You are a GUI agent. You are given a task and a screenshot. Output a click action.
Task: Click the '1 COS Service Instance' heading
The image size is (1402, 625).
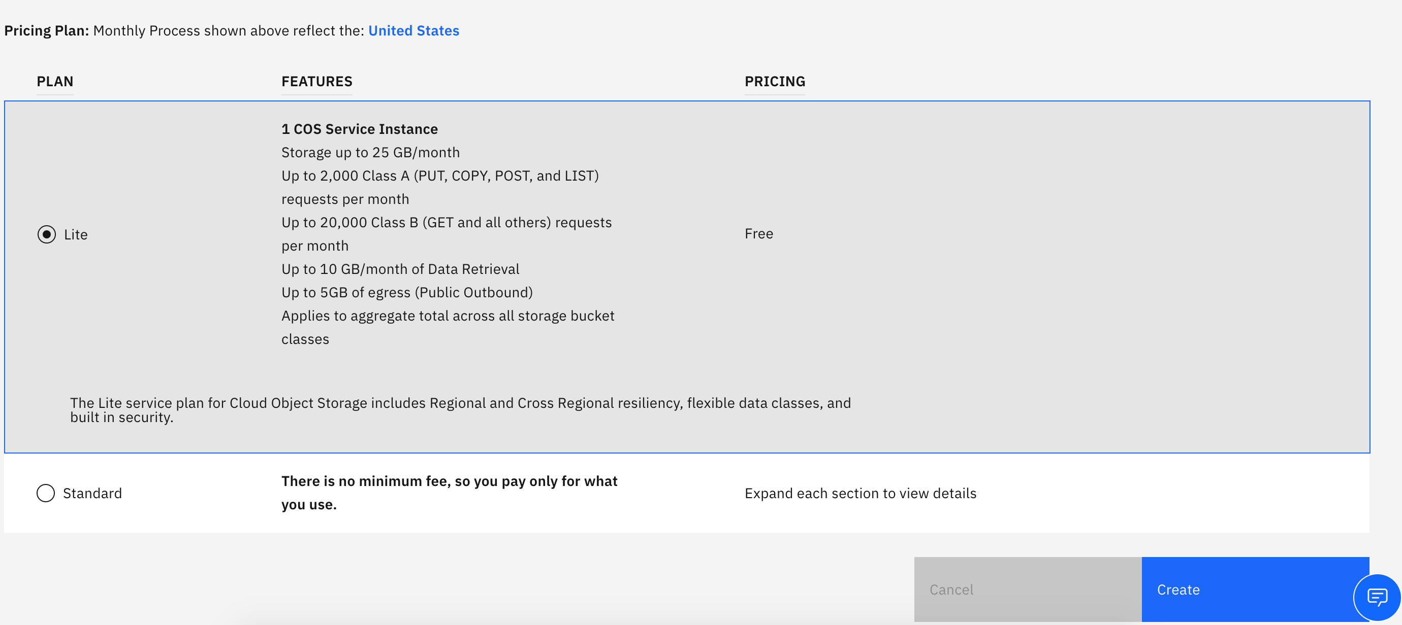359,129
